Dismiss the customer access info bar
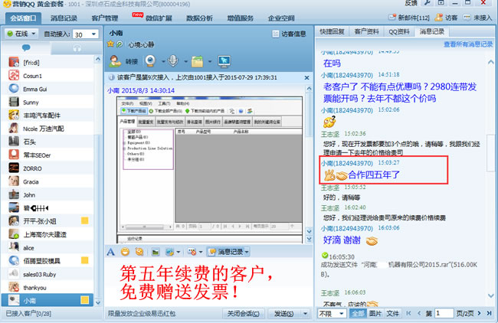The height and width of the screenshot is (323, 498). (306, 77)
